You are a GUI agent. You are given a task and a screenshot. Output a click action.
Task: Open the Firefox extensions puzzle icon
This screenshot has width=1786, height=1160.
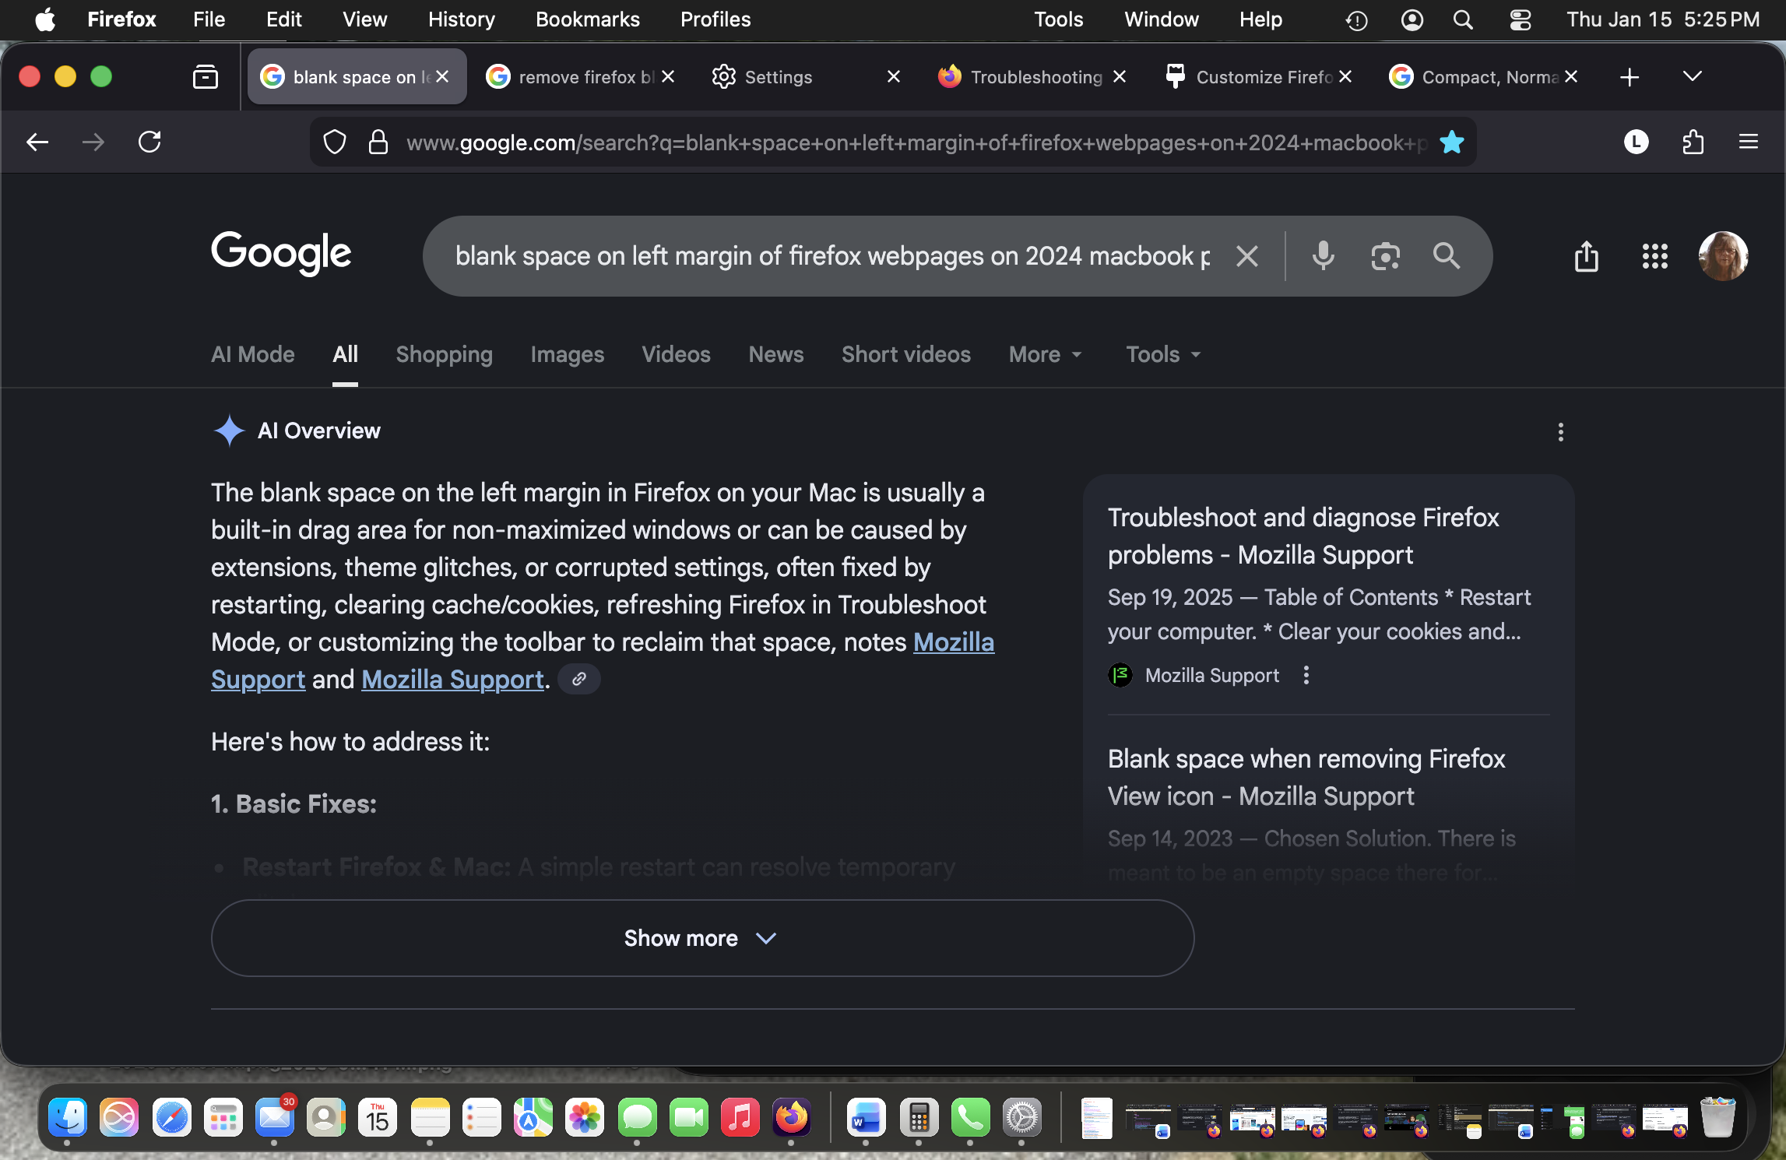coord(1693,142)
